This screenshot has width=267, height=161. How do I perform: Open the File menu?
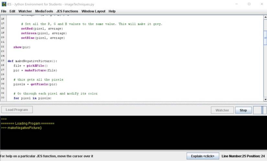(x=4, y=11)
